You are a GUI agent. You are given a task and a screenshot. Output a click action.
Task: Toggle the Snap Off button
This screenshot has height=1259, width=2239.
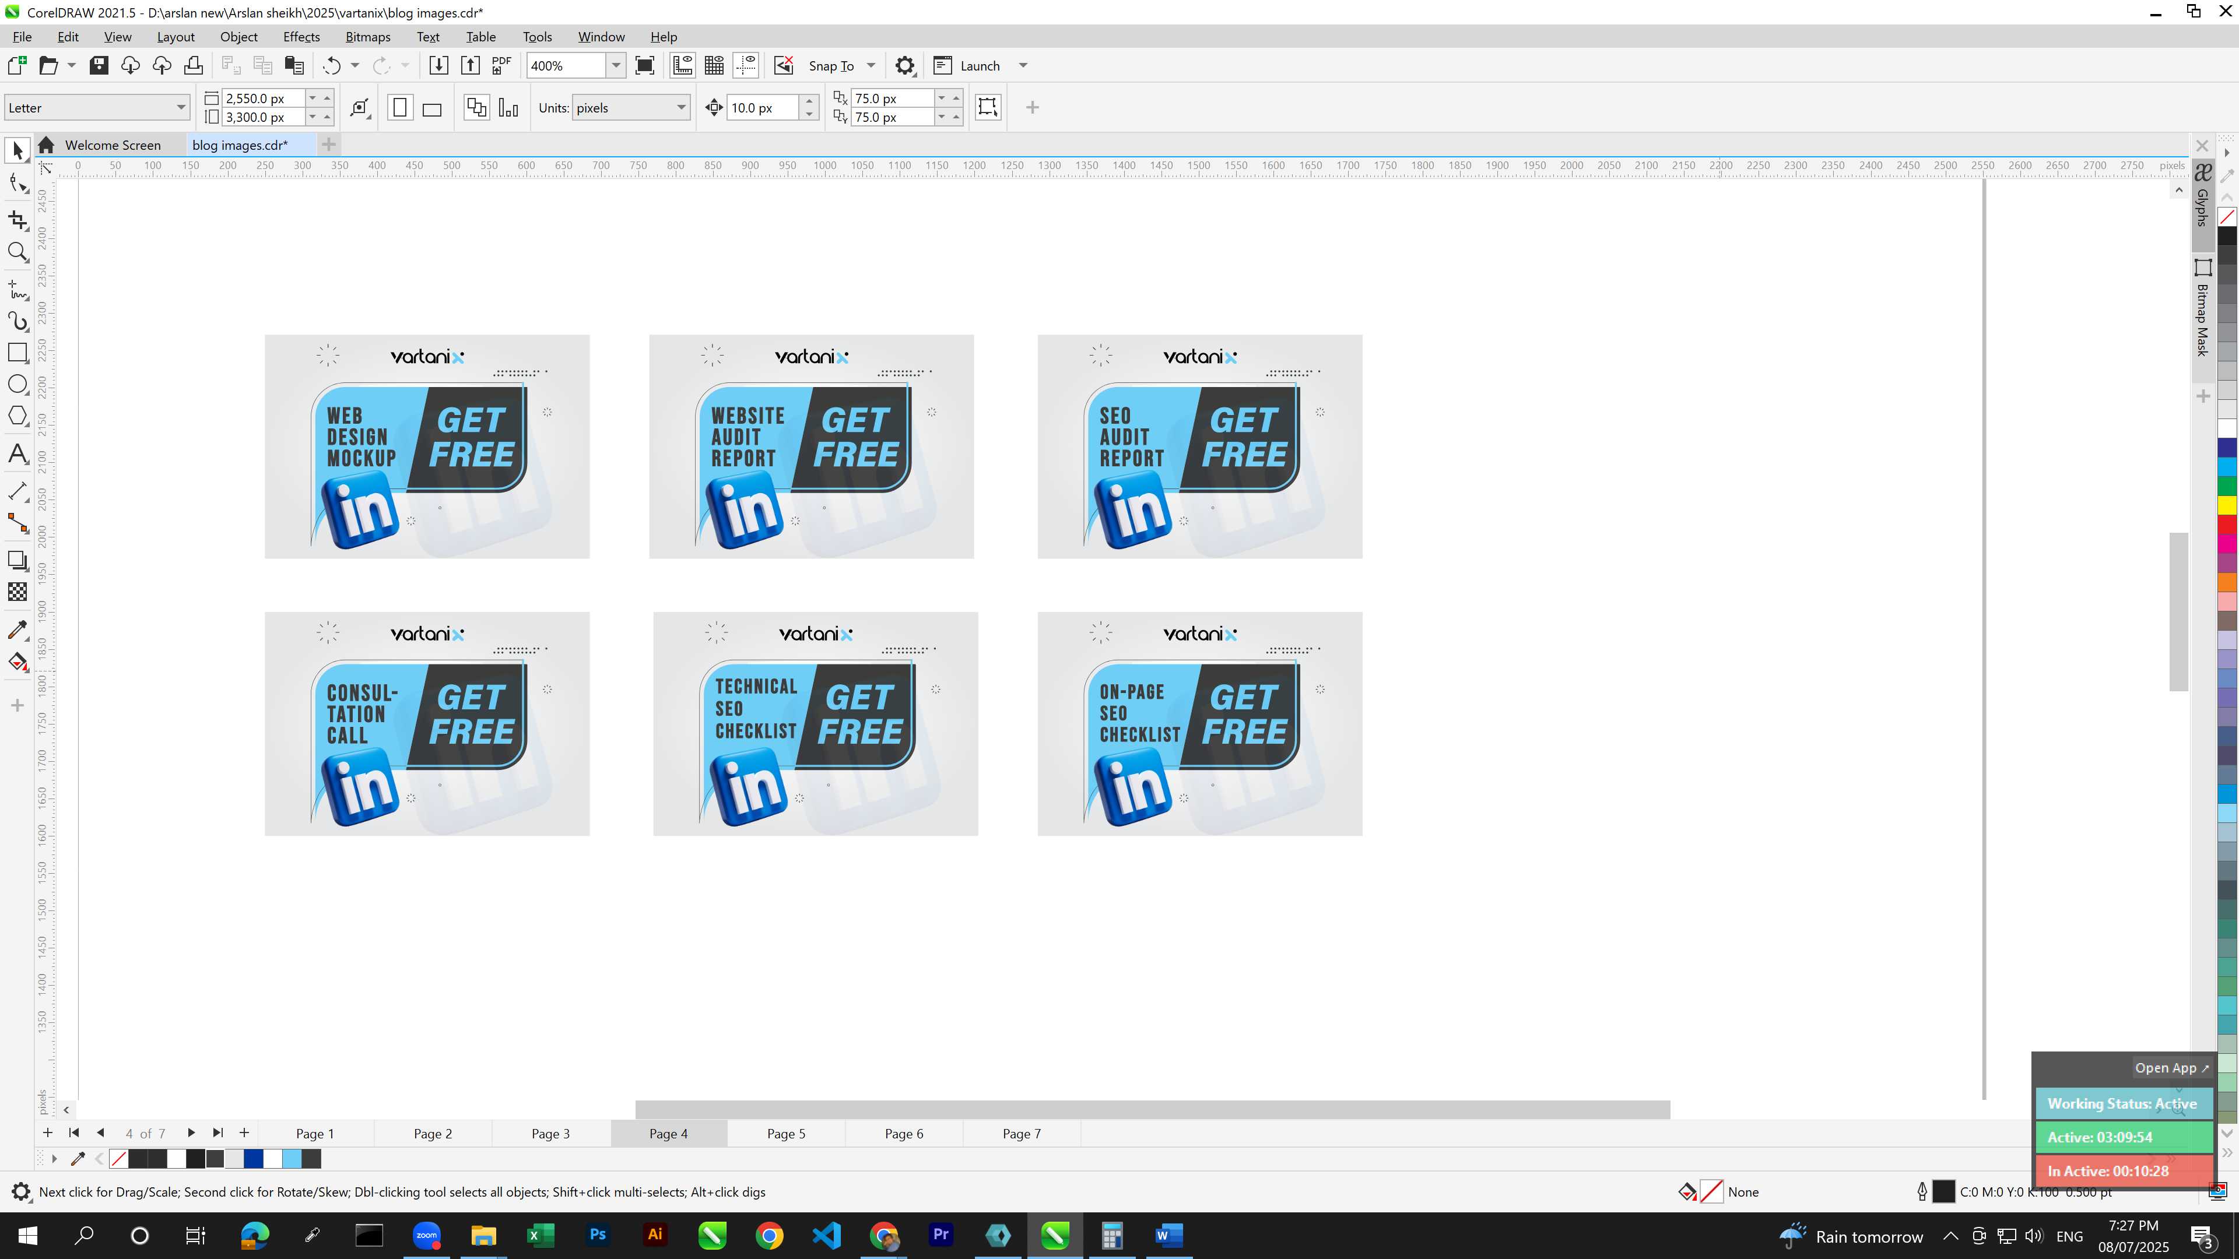[784, 65]
